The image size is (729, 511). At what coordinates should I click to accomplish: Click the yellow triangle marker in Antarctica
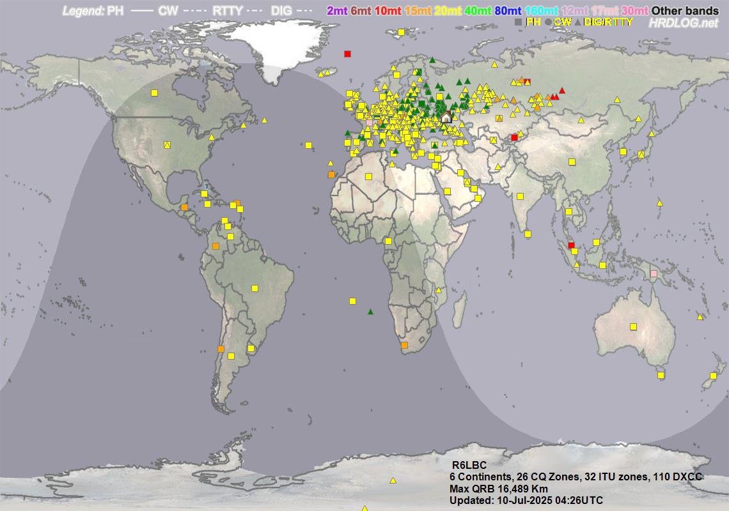[393, 480]
